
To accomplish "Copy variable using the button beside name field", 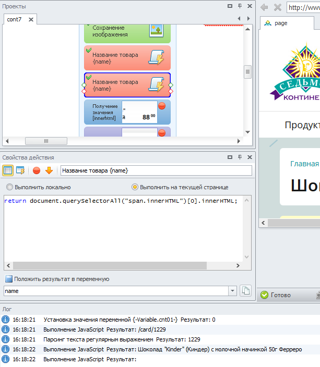I will pos(245,291).
